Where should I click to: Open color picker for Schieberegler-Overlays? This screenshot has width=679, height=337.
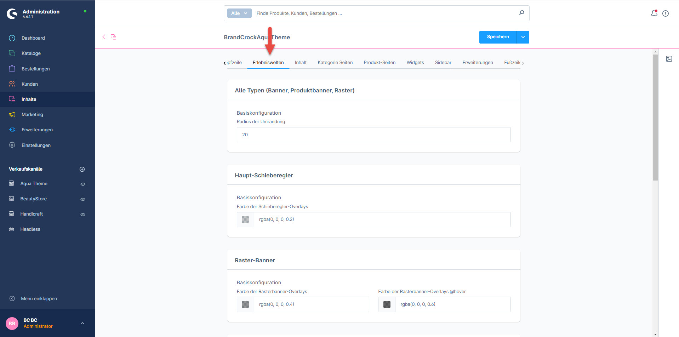click(x=245, y=219)
